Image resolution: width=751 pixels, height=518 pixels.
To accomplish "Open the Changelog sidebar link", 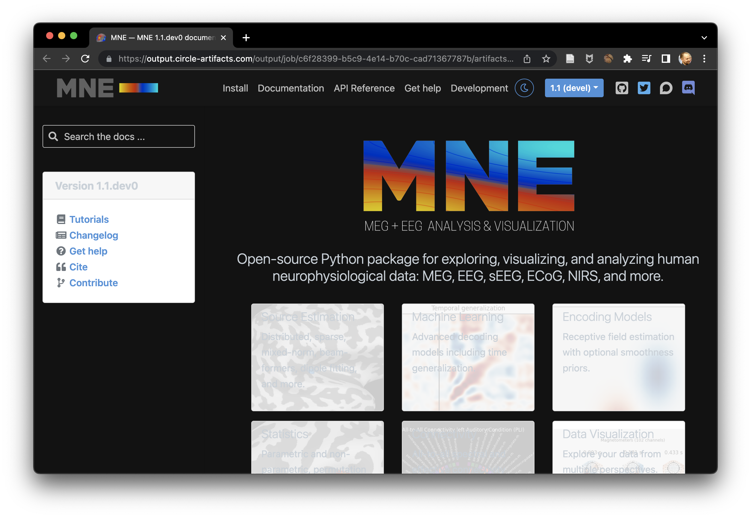I will click(94, 235).
